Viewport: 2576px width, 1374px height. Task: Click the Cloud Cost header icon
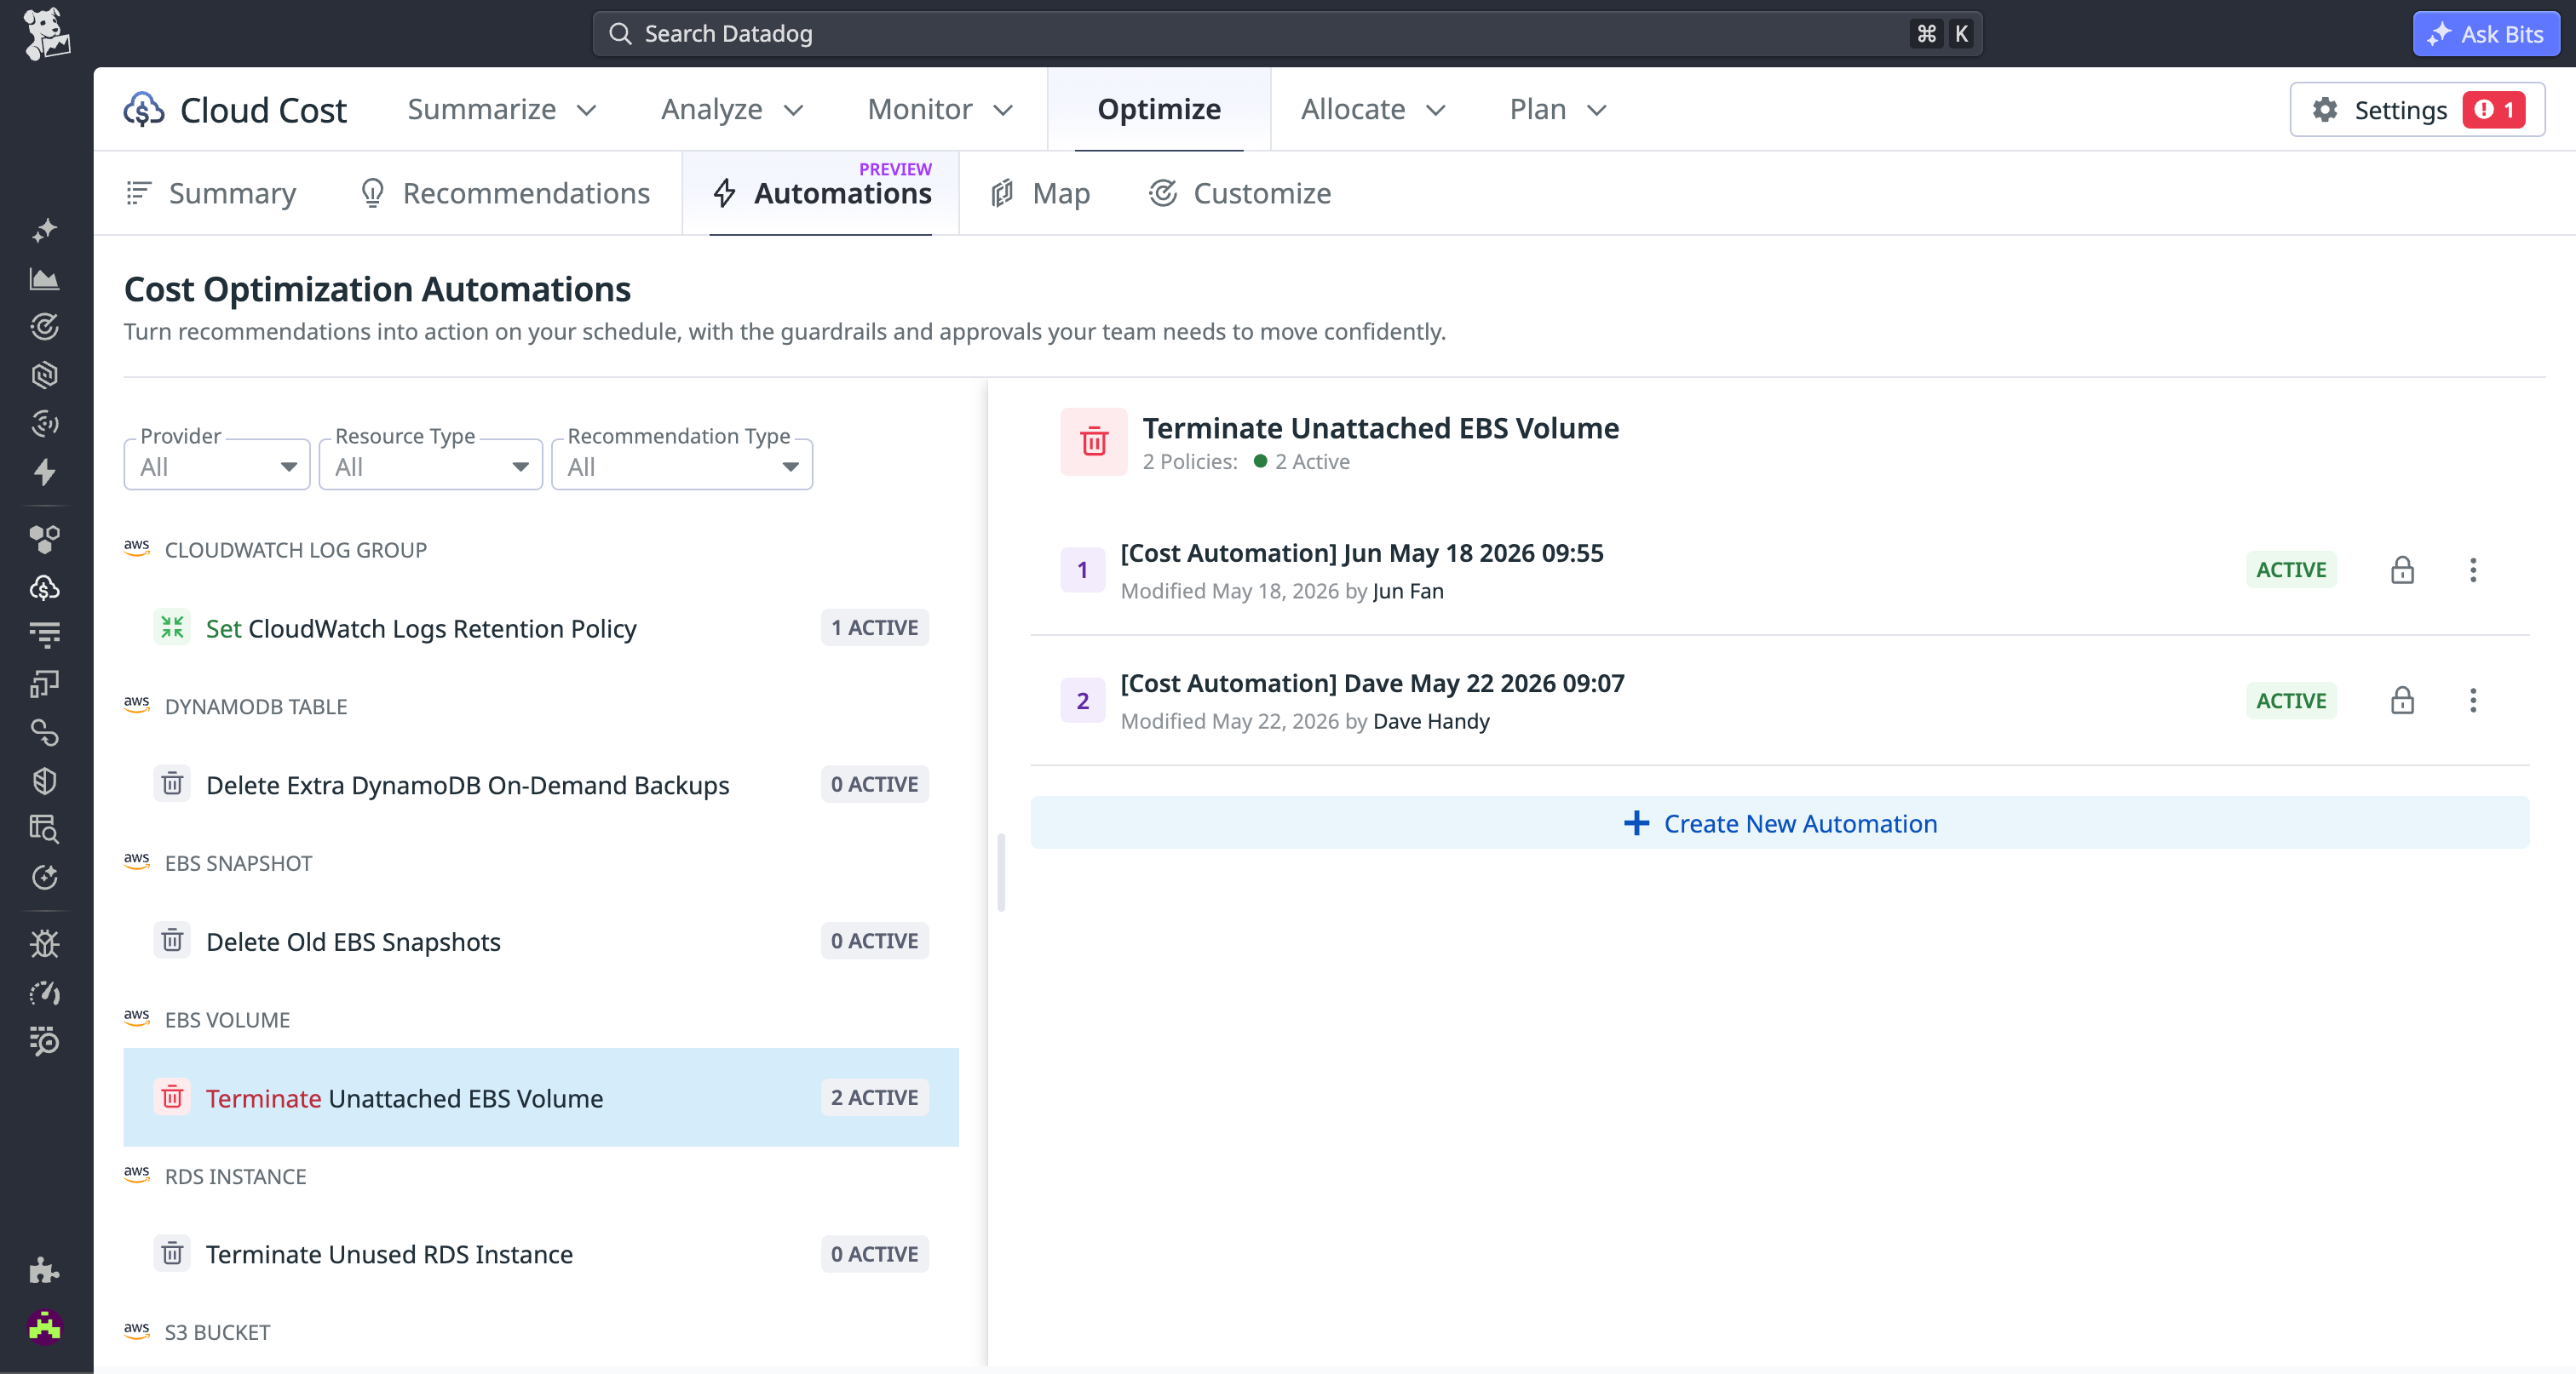[144, 109]
